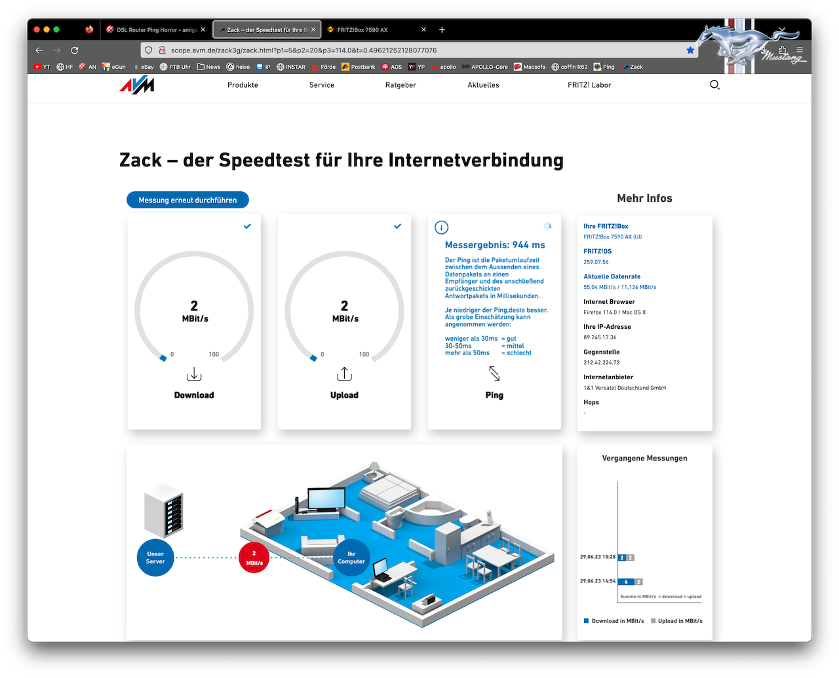Viewport: 839px width, 678px height.
Task: Open the Macsofa bookmark
Action: point(530,67)
